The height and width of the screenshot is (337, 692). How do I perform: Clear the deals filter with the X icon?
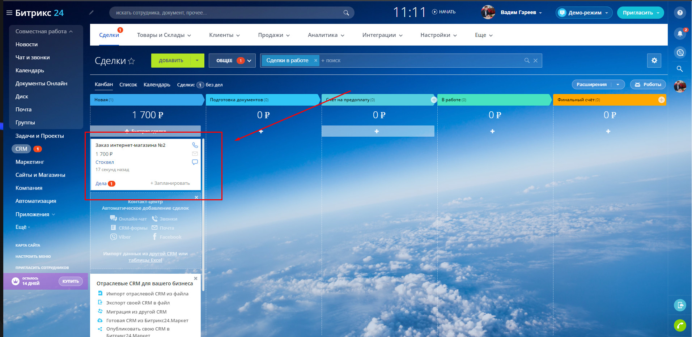536,60
